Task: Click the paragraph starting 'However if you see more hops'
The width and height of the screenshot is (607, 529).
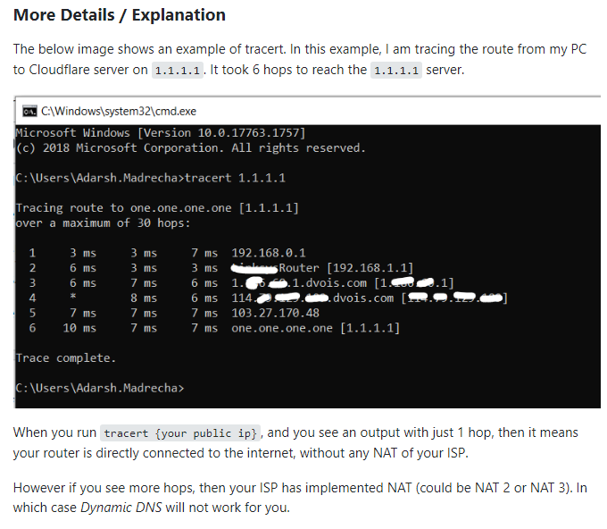Action: [x=300, y=498]
